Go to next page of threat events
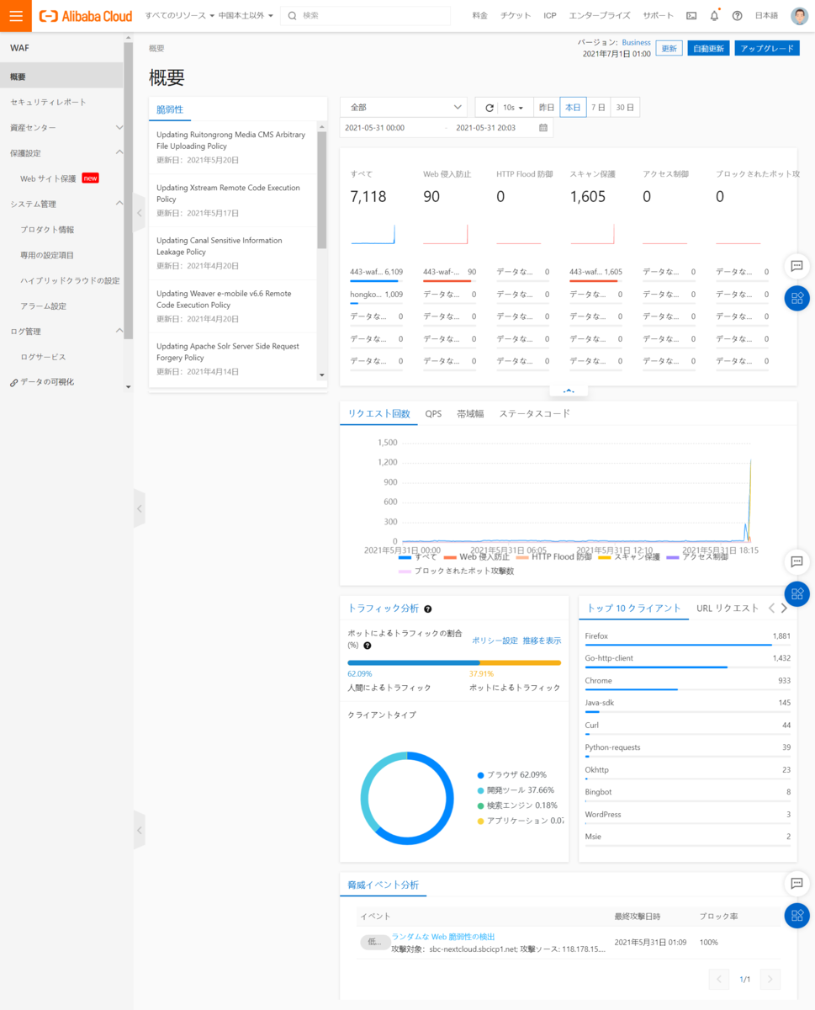The height and width of the screenshot is (1010, 815). point(770,979)
